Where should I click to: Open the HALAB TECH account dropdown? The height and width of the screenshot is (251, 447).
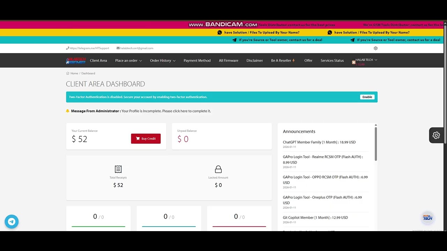[x=366, y=60]
